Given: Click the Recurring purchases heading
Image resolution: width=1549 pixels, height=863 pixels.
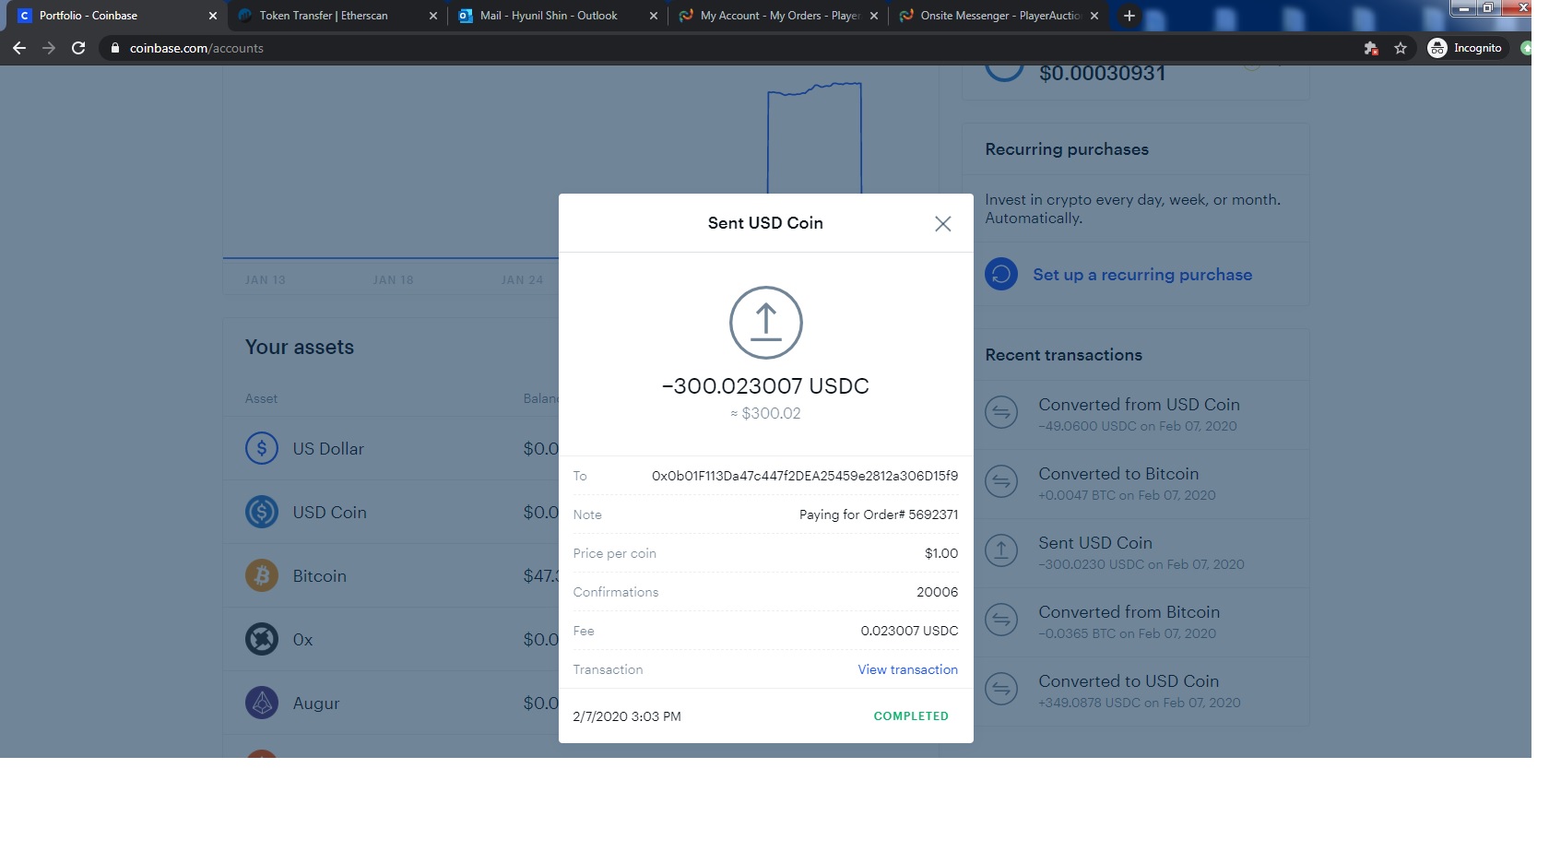Looking at the screenshot, I should tap(1067, 149).
